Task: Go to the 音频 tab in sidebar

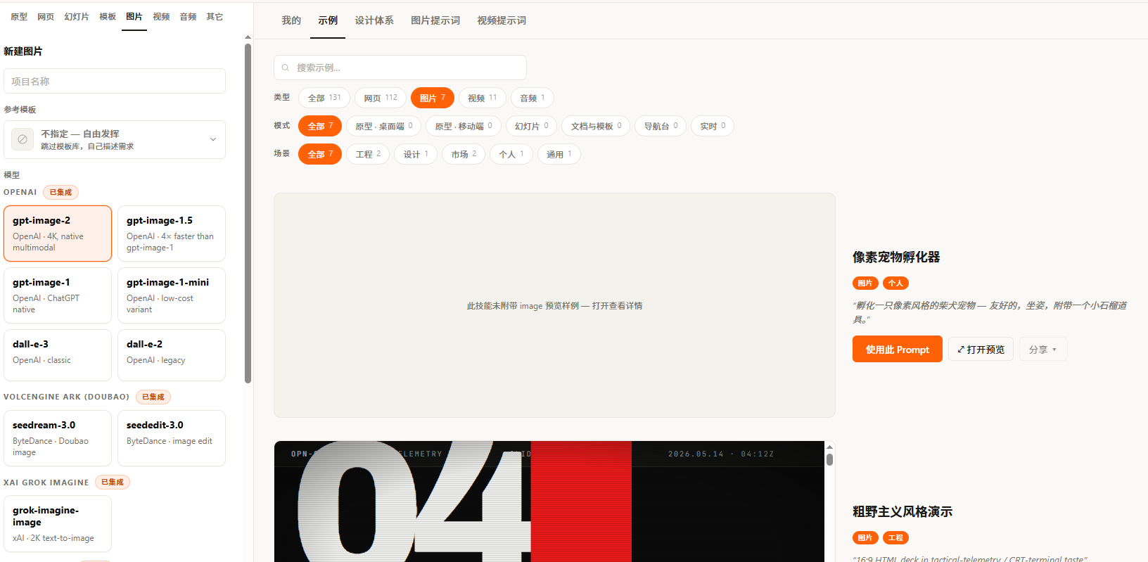Action: [188, 17]
